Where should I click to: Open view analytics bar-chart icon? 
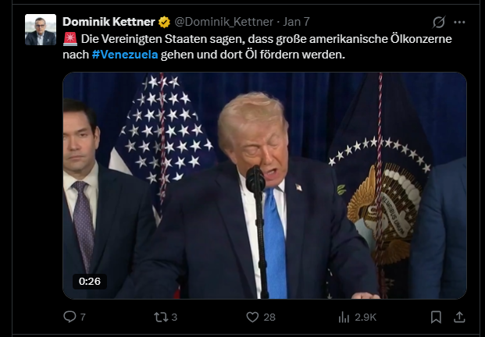(x=344, y=317)
